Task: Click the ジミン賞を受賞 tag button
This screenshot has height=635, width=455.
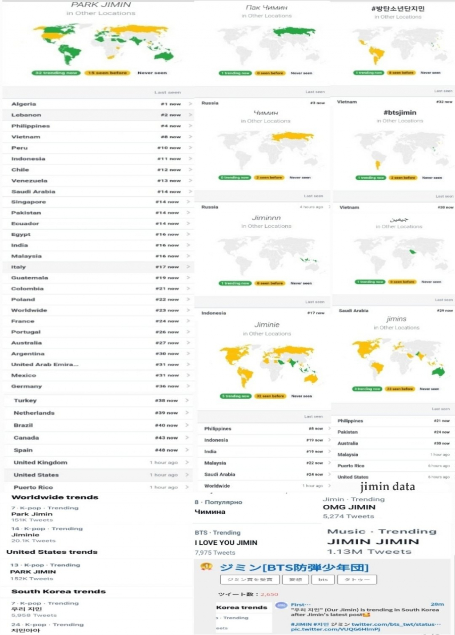Action: (250, 579)
